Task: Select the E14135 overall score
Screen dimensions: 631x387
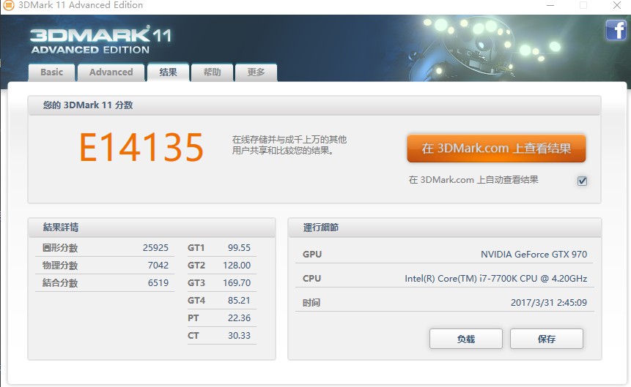Action: click(141, 148)
